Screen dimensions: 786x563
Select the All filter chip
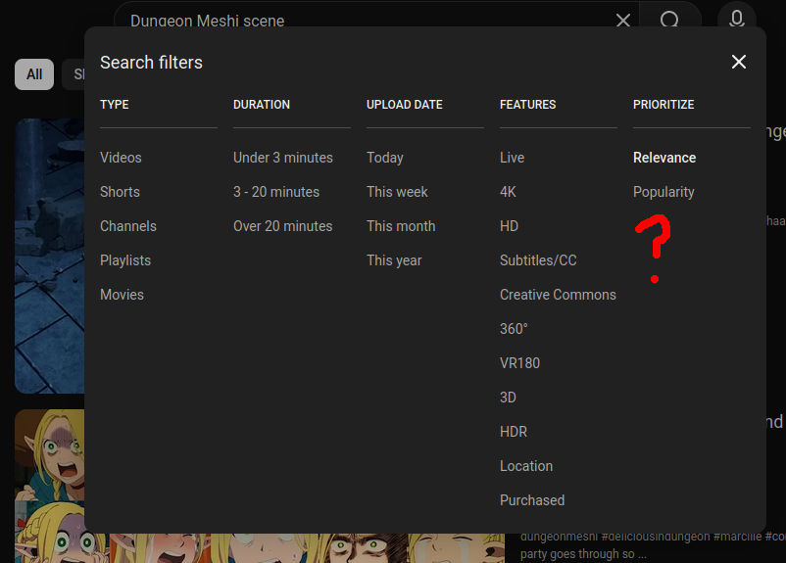point(34,74)
